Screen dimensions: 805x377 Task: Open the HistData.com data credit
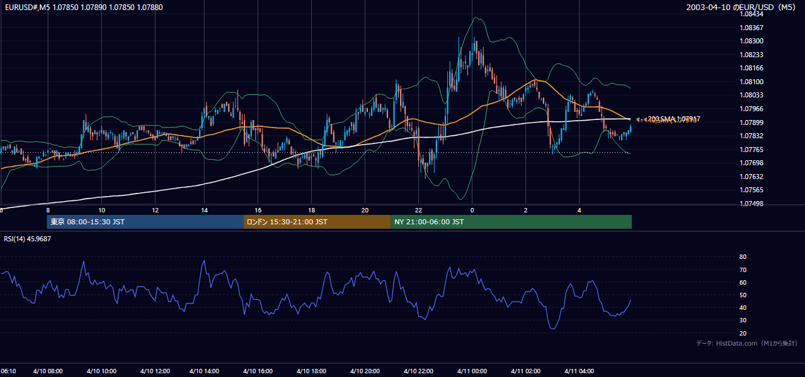pos(746,343)
